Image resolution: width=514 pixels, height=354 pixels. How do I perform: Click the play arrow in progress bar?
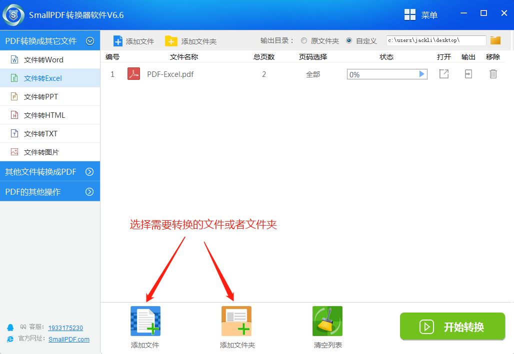pos(422,74)
